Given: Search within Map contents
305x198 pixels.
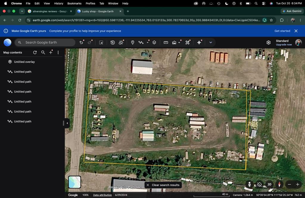Looking at the screenshot, I should click(43, 52).
